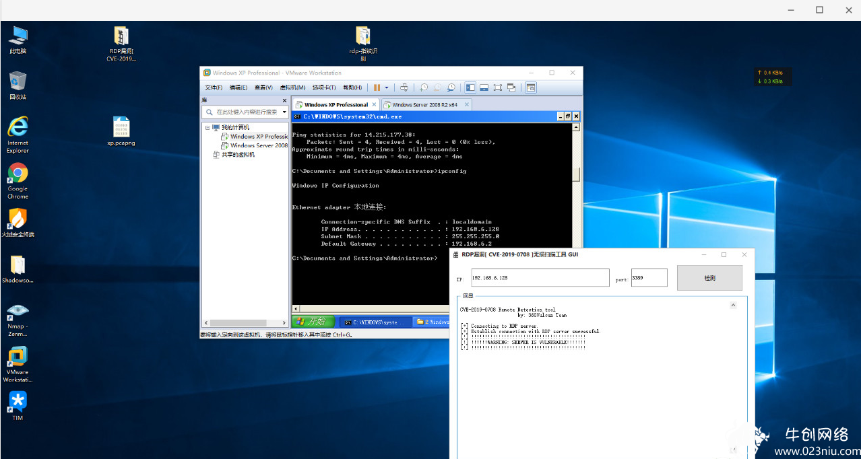
Task: Open the 虚拟机(M) menu in VMware
Action: pyautogui.click(x=292, y=87)
